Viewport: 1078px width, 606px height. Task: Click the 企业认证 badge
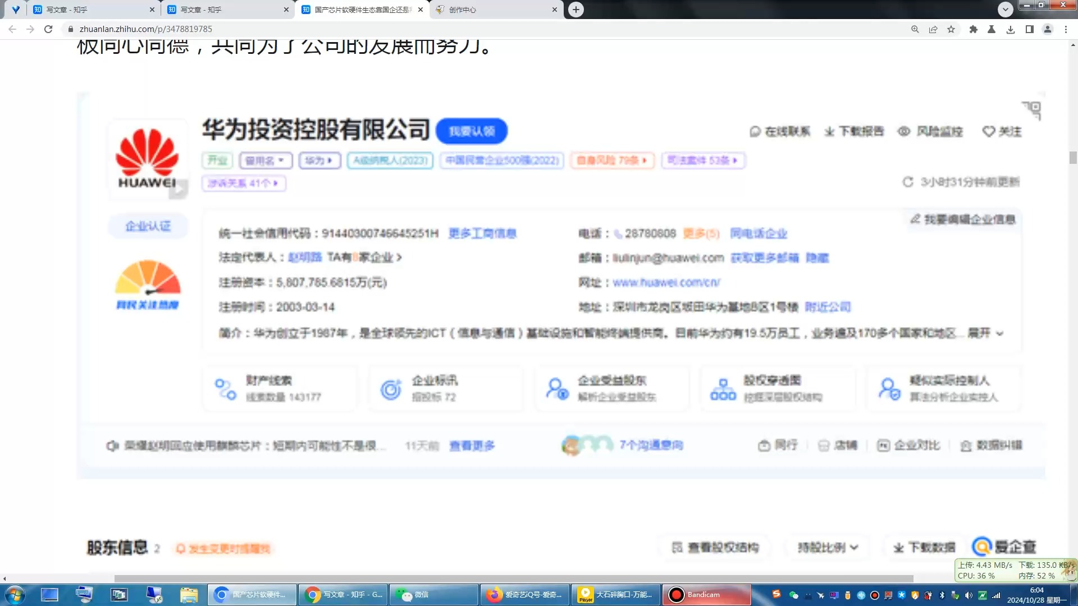point(148,226)
